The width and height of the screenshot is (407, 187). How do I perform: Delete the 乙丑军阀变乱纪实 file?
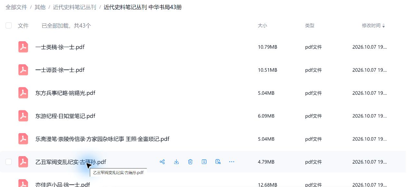coord(190,162)
